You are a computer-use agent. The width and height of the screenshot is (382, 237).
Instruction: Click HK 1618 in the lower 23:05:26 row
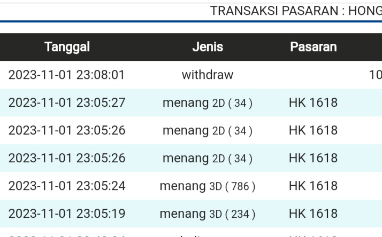[x=313, y=158]
